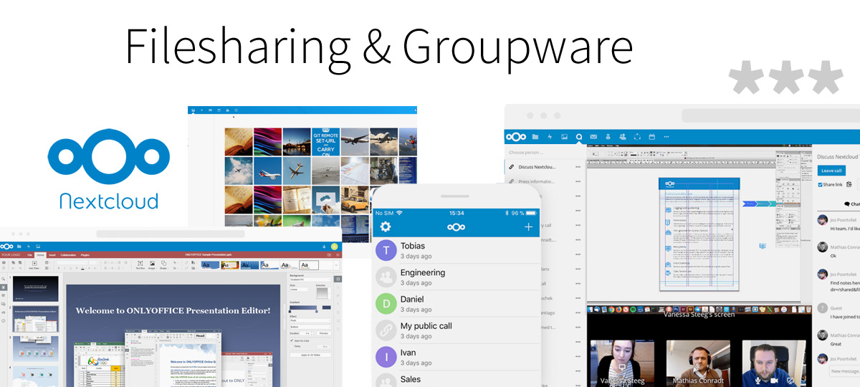Open Gallery icon in ONLYOFFICE window bar

[38, 247]
